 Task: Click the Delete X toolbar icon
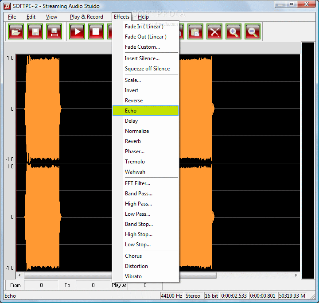click(214, 31)
